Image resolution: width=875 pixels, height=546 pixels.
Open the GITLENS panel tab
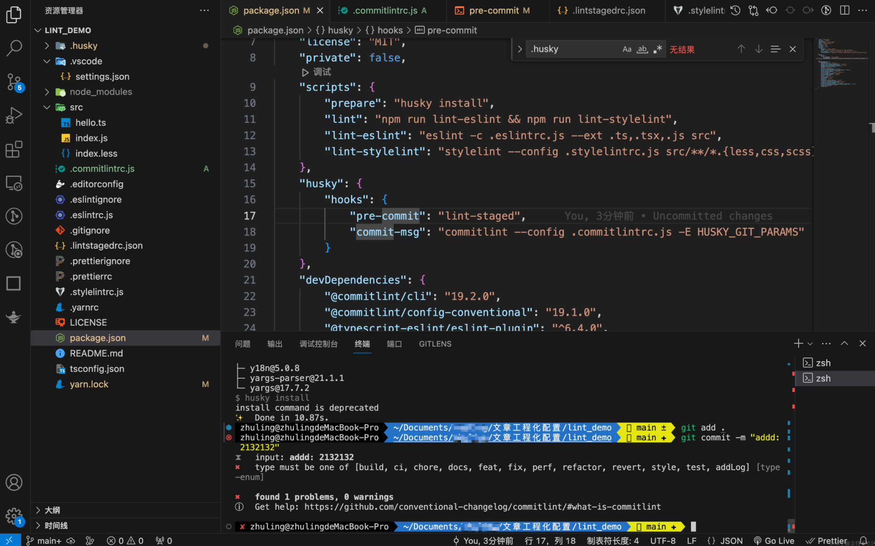[x=435, y=344]
